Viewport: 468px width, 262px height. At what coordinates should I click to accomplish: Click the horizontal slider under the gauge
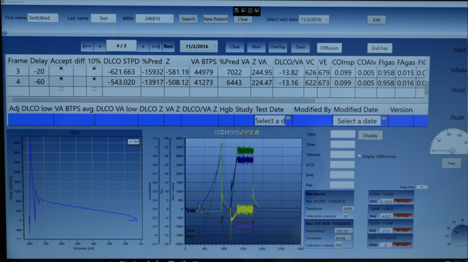tap(451, 149)
